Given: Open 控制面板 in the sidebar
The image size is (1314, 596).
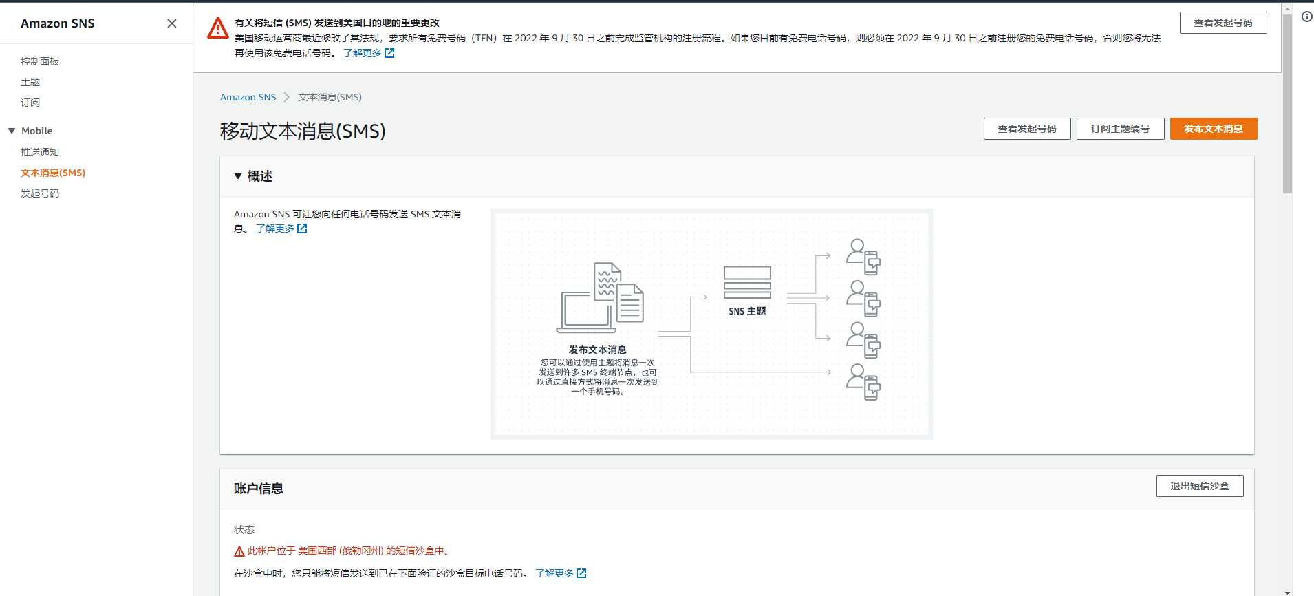Looking at the screenshot, I should pyautogui.click(x=40, y=61).
